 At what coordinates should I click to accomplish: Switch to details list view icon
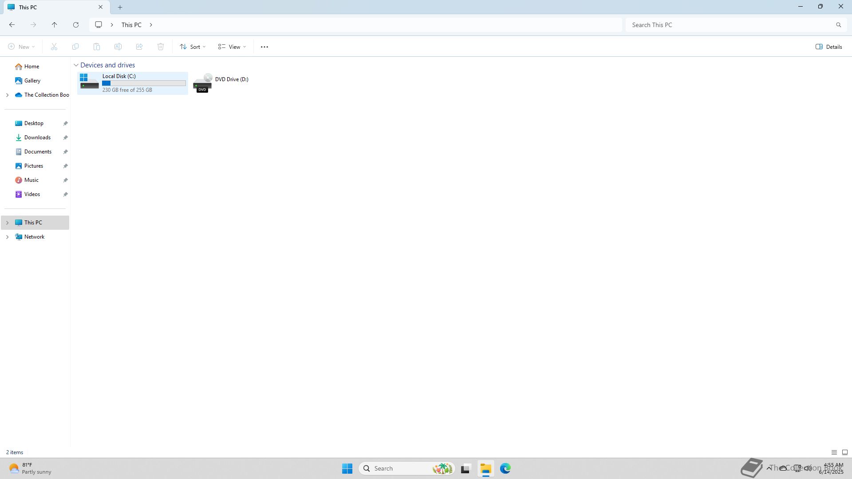tap(834, 452)
